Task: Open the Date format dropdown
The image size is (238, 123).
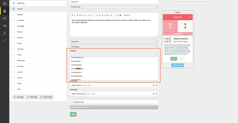Action: (x=114, y=42)
